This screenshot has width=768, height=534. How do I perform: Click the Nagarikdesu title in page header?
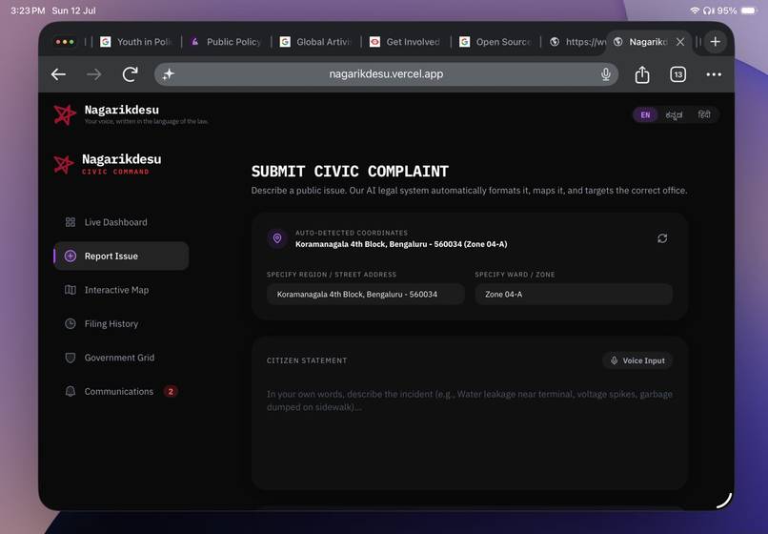click(121, 110)
